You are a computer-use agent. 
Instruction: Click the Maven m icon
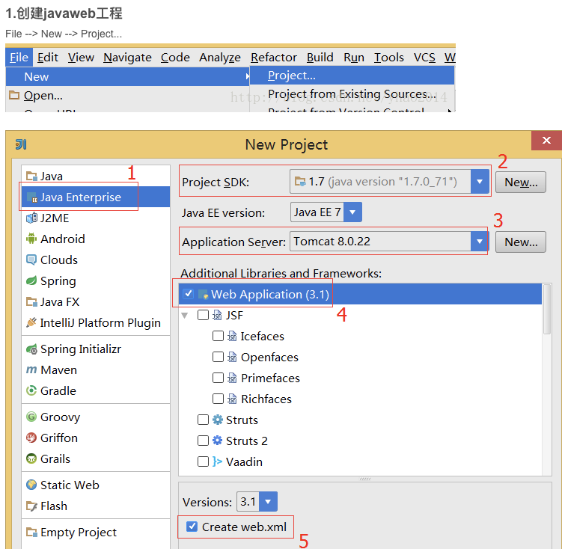31,369
